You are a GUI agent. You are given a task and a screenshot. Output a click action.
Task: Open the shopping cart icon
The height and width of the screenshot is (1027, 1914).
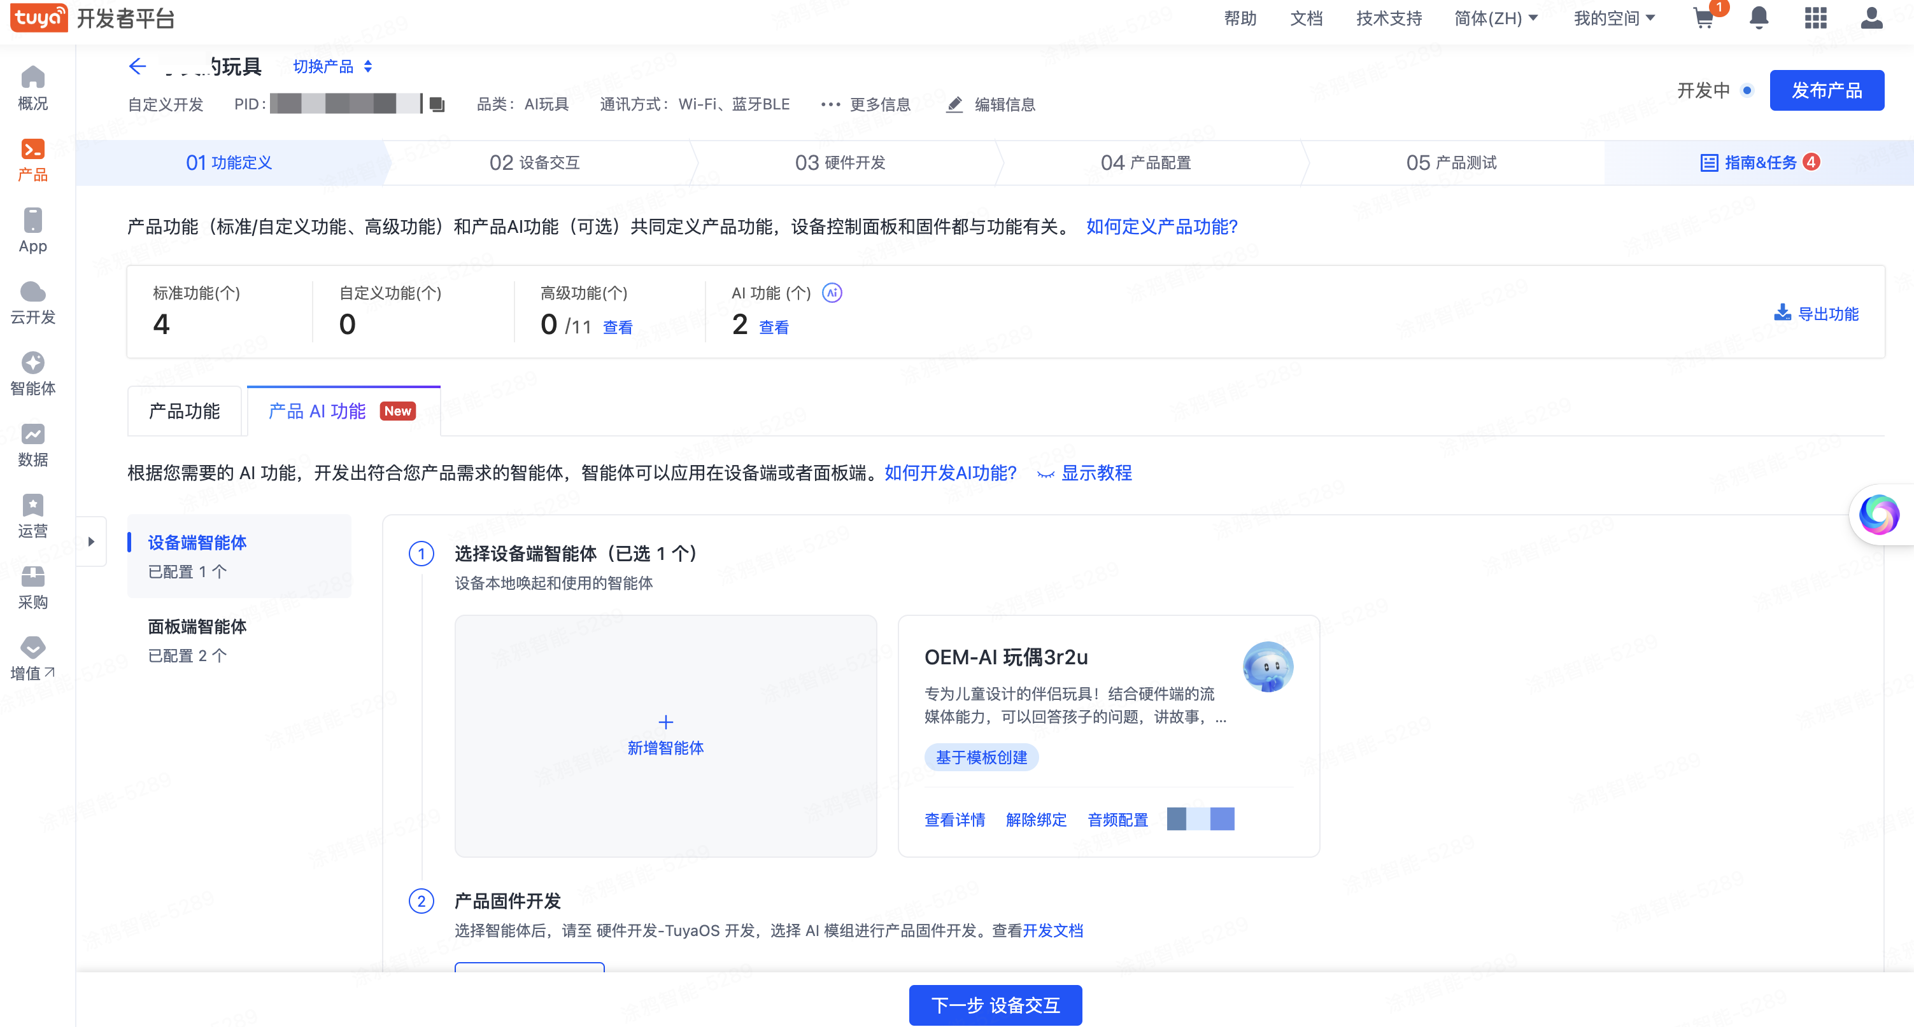coord(1703,18)
